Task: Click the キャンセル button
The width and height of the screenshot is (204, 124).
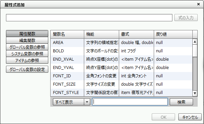Action: point(190,117)
